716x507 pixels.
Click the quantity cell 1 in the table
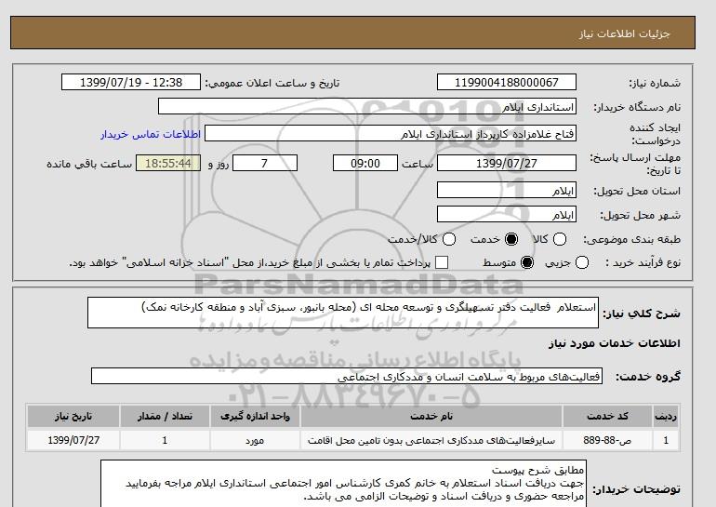pos(165,440)
